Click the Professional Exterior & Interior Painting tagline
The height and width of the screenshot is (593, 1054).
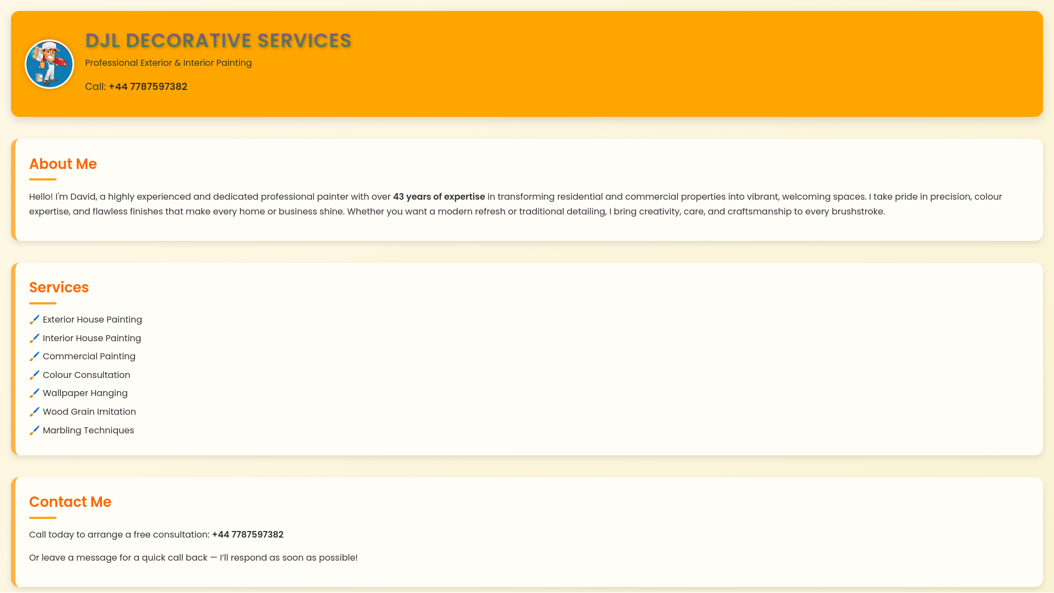point(168,63)
